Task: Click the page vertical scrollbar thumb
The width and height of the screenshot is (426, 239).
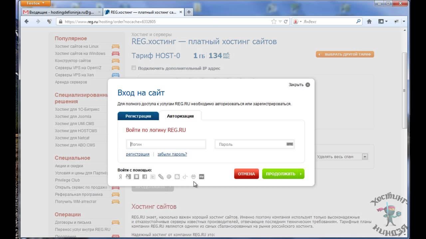Action: pyautogui.click(x=404, y=90)
